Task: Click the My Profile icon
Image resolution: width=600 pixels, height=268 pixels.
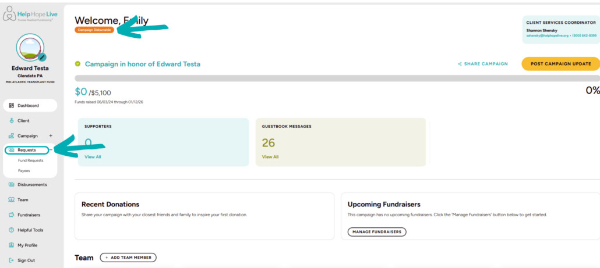Action: point(12,245)
